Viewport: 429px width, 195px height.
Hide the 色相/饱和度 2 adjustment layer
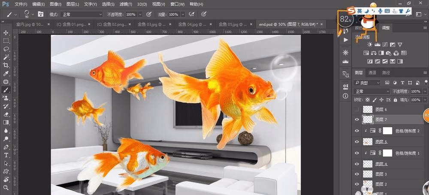[x=357, y=131]
